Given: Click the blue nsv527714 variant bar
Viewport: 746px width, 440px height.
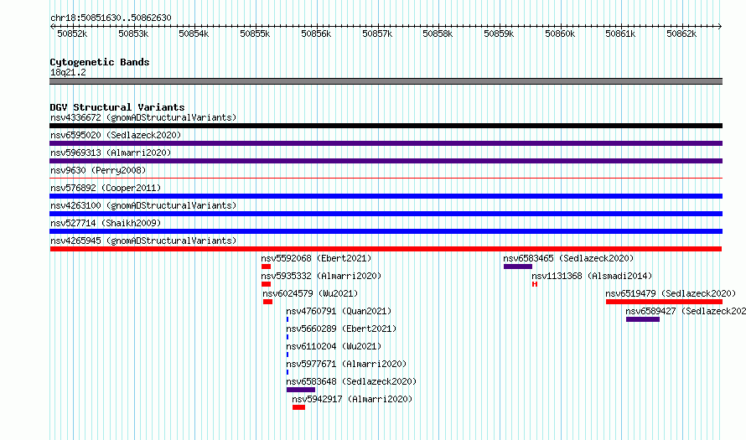Looking at the screenshot, I should pyautogui.click(x=386, y=231).
